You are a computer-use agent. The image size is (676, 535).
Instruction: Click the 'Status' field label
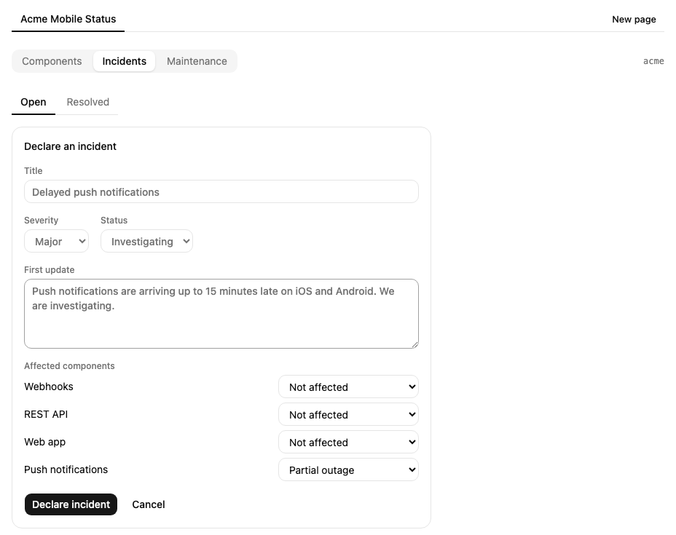click(x=114, y=220)
